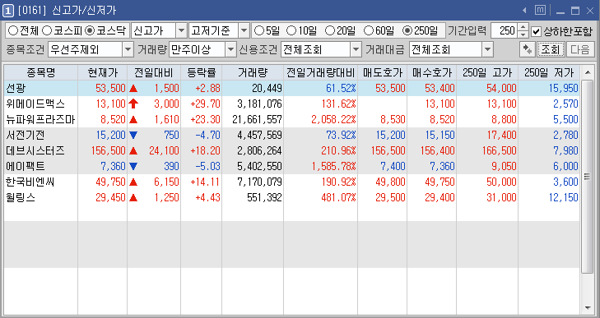
Task: Open the 거래대금 전체조회 dropdown
Action: [x=487, y=49]
